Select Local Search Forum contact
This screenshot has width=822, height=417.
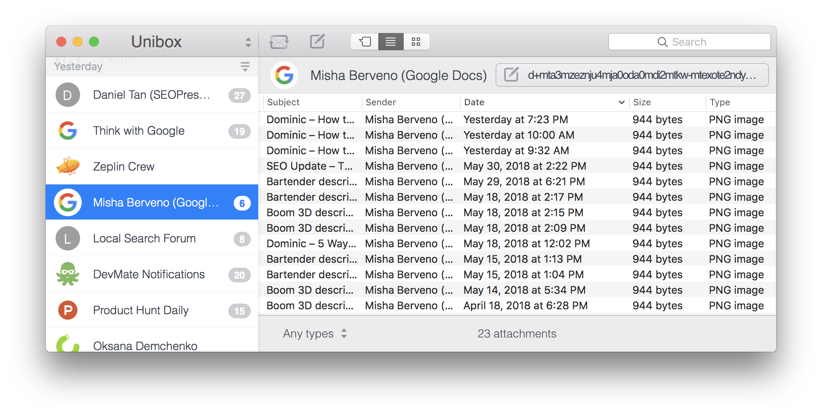(152, 238)
